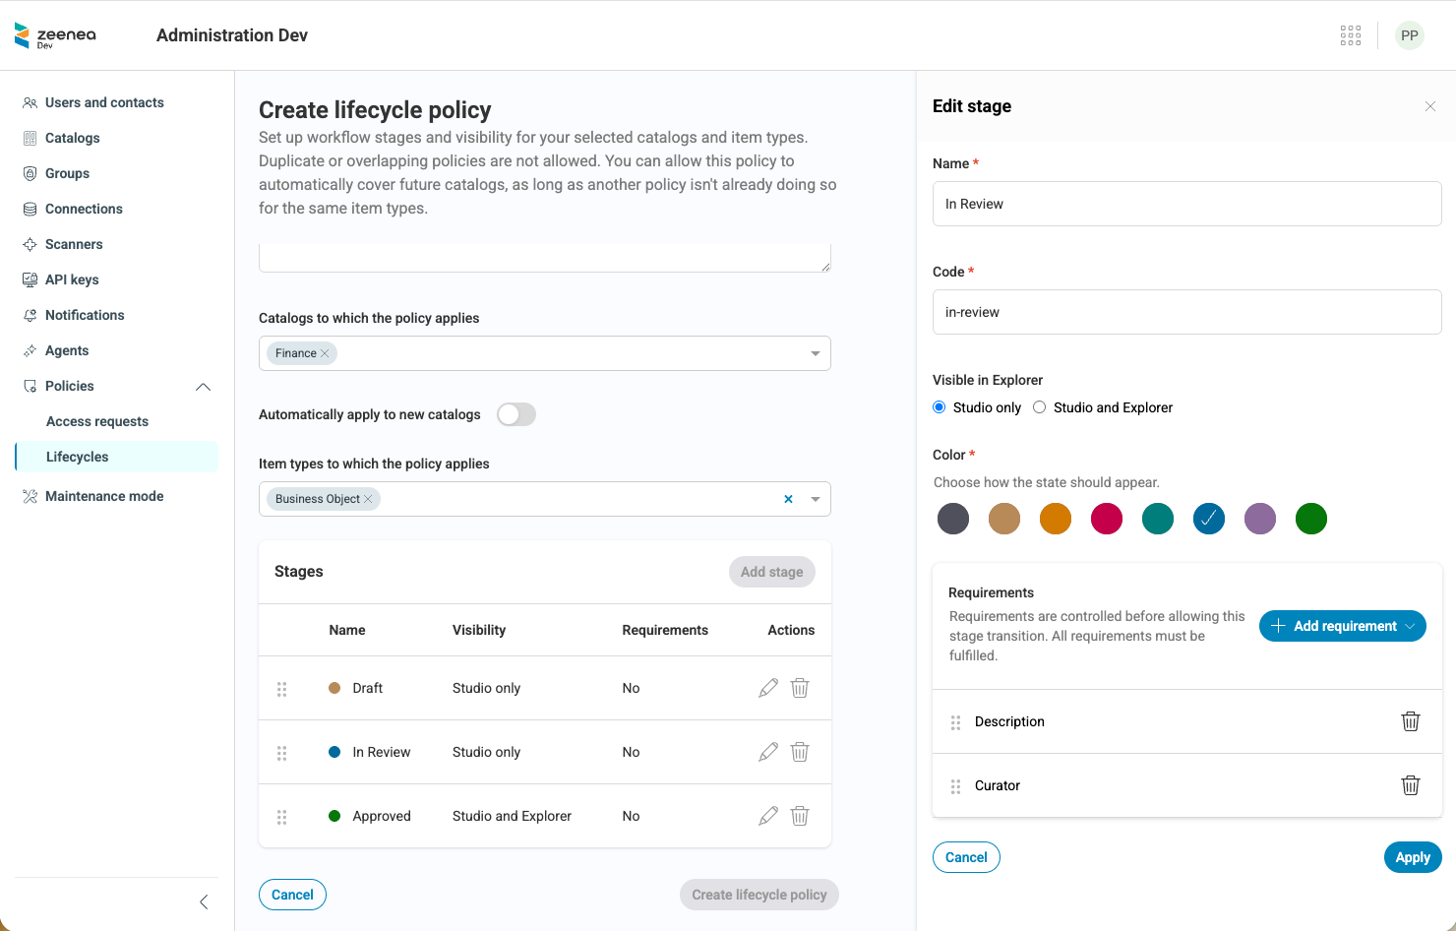Remove the Description requirement with trash icon

(x=1411, y=721)
